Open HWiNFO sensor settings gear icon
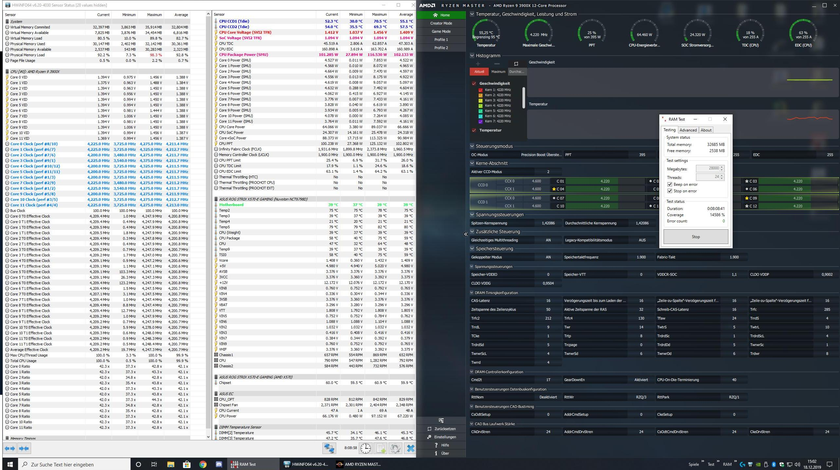The height and width of the screenshot is (470, 840). [395, 448]
